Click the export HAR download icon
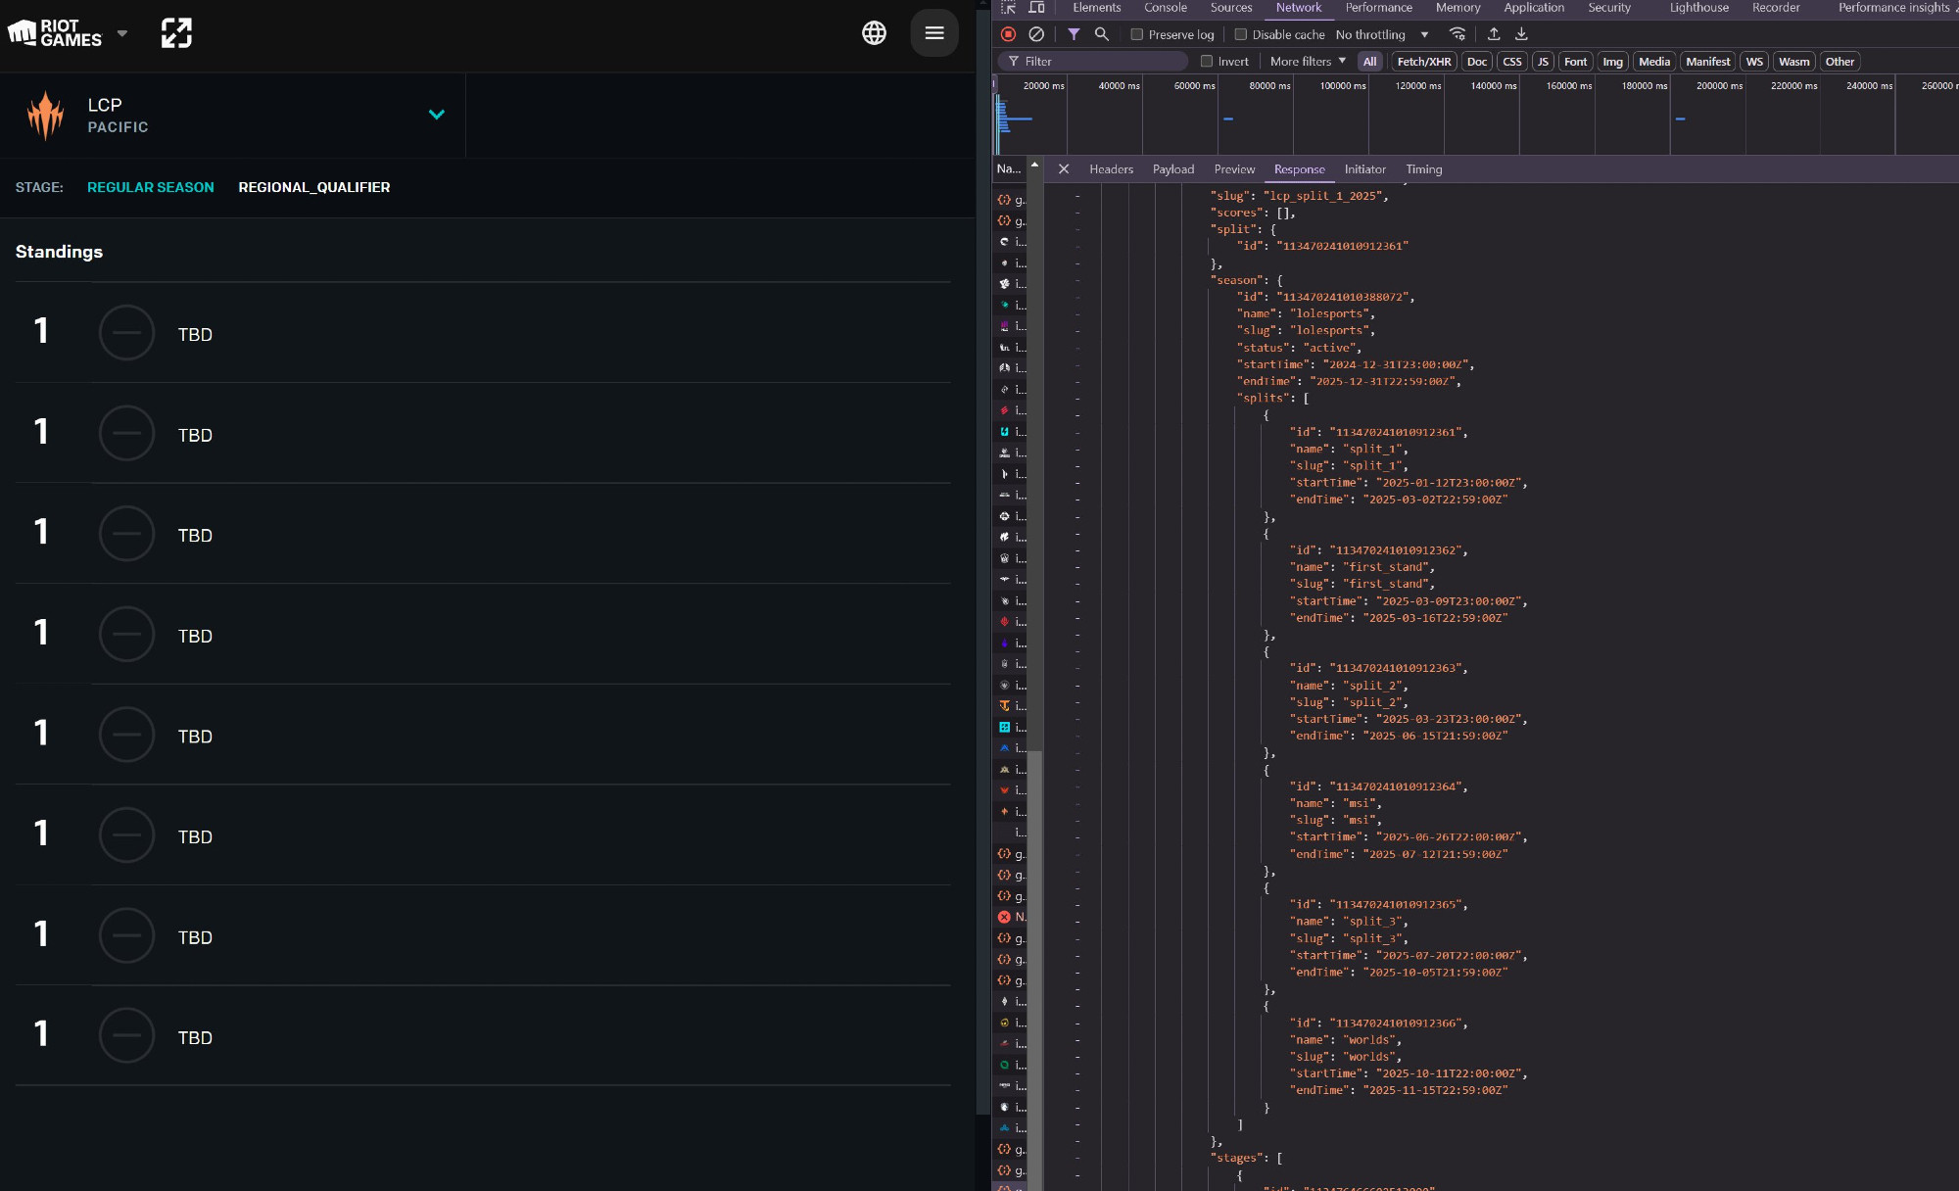1959x1191 pixels. [x=1521, y=34]
